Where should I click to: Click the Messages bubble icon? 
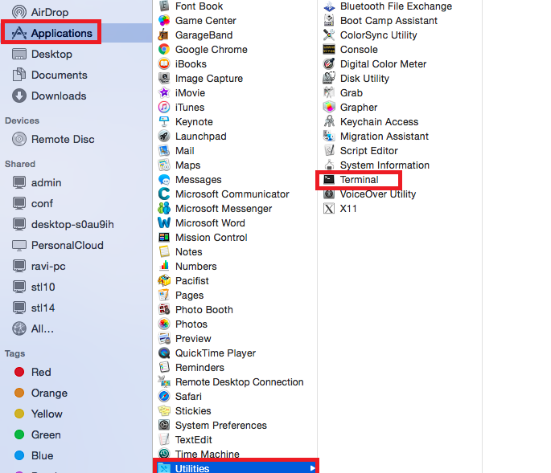[164, 180]
